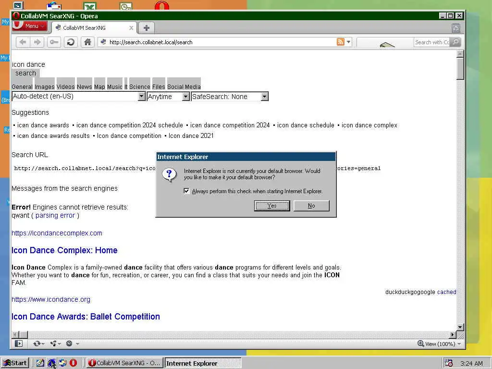Click the horizontal scrollbar right arrow
The height and width of the screenshot is (369, 492).
pos(453,335)
